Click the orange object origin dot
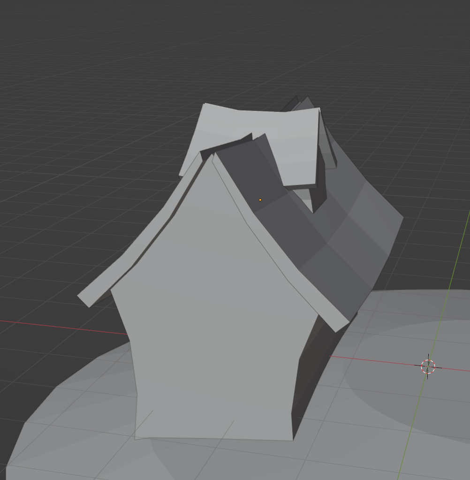 click(260, 200)
